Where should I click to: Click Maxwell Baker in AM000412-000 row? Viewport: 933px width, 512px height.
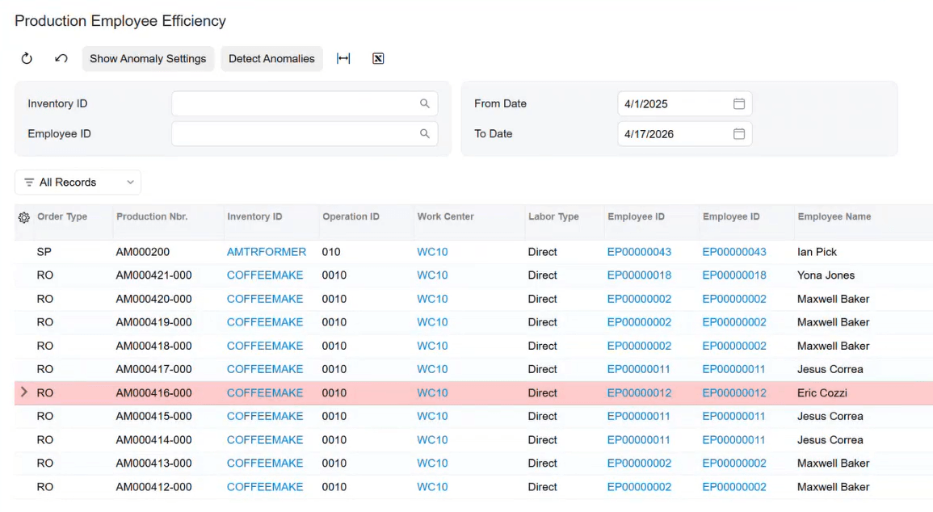click(833, 487)
